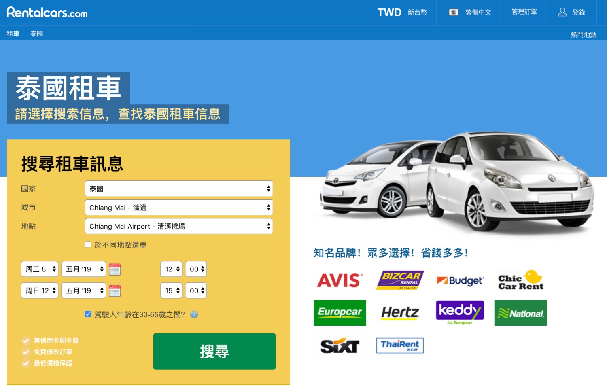The image size is (607, 390).
Task: Open the pick-up day dropdown 周三 8
Action: [x=40, y=269]
